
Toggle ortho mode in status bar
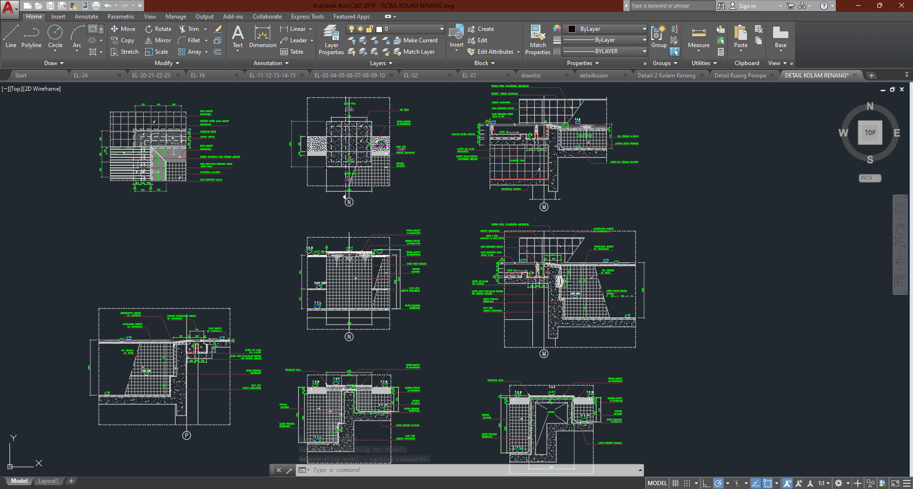tap(707, 483)
